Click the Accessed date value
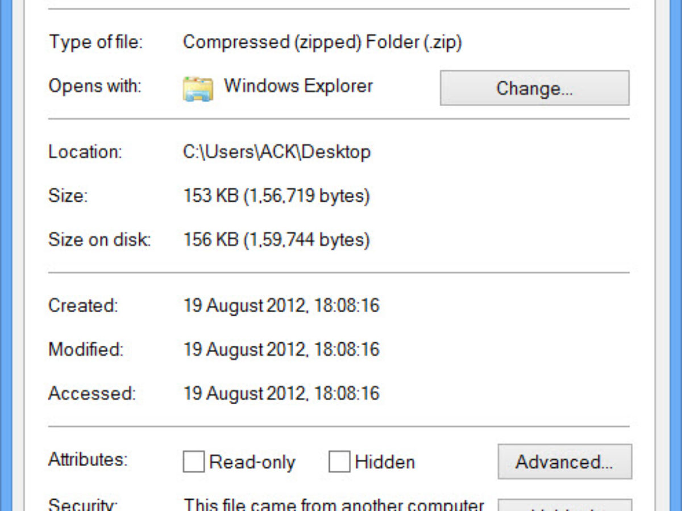 click(x=281, y=393)
